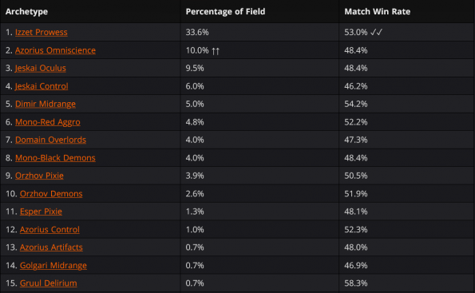Click the double check marks beside 53.0%
This screenshot has width=475, height=293.
(x=377, y=32)
